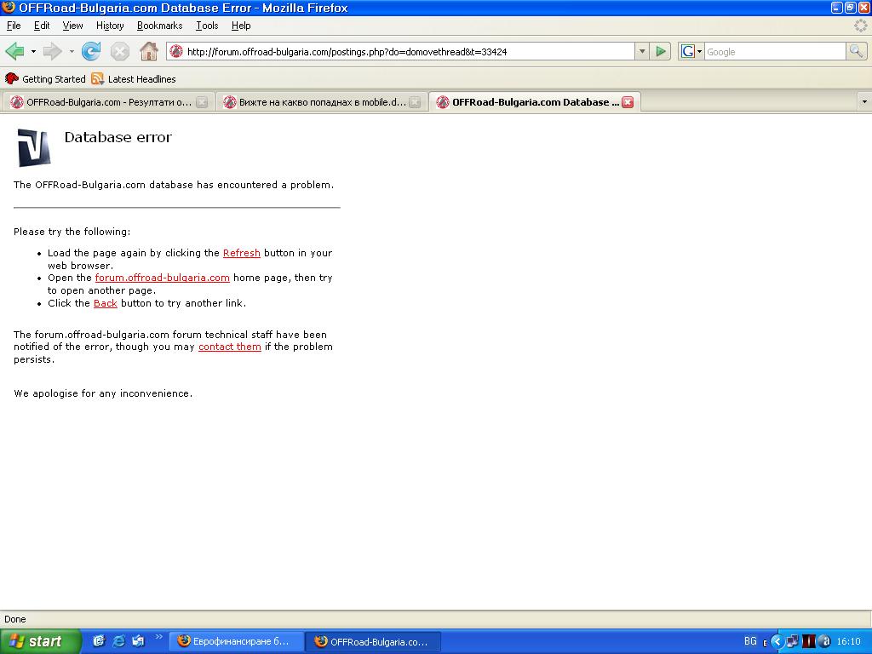
Task: Click the Back link in the page
Action: (105, 303)
